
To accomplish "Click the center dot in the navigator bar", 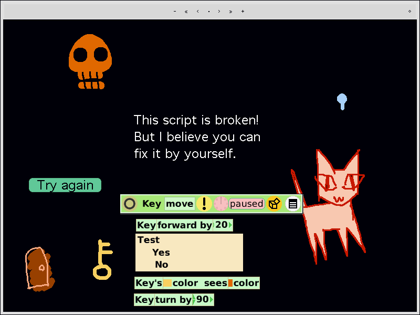I will tap(208, 11).
